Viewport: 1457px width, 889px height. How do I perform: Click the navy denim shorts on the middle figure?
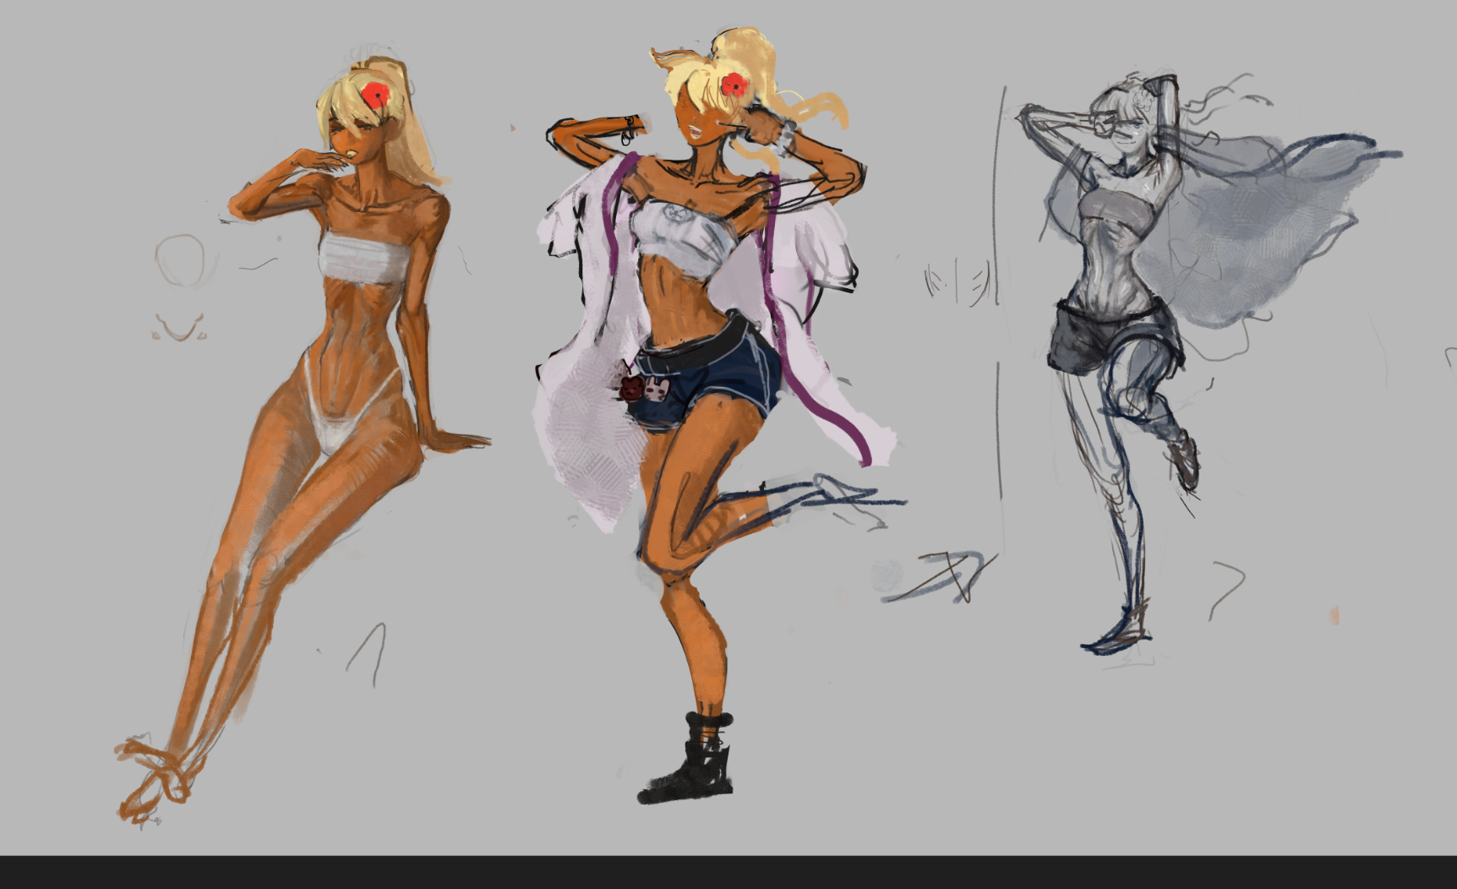pyautogui.click(x=708, y=377)
